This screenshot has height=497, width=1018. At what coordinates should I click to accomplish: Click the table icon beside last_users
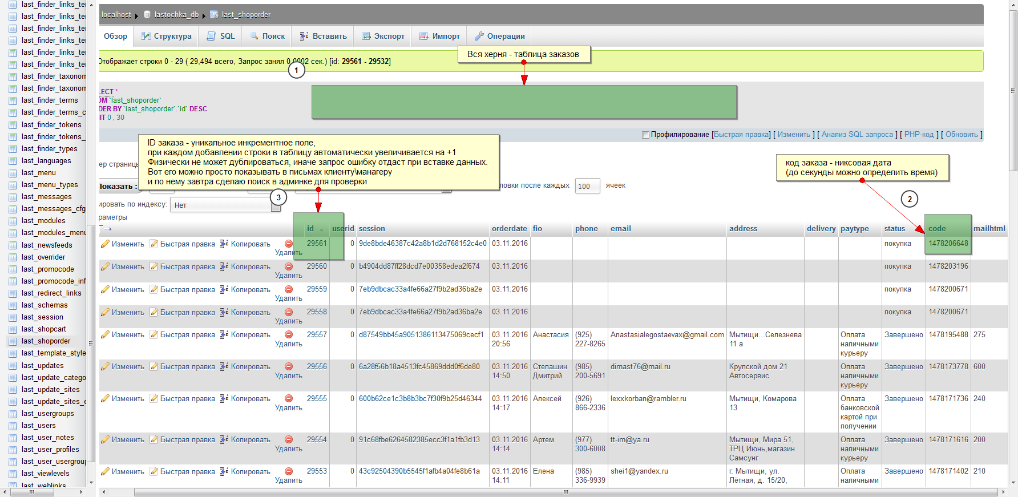pos(13,426)
